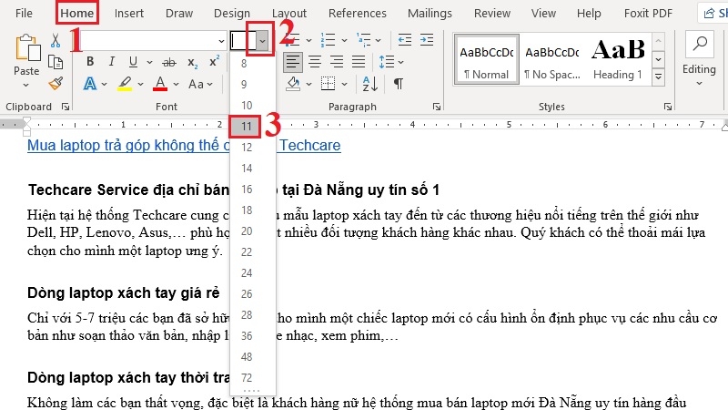Click the Shading paint bucket icon
Image resolution: width=728 pixels, height=410 pixels.
tap(293, 84)
